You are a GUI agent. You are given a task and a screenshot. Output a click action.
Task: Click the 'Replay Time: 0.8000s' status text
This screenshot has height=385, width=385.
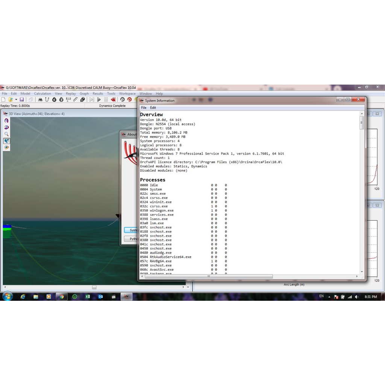[15, 106]
